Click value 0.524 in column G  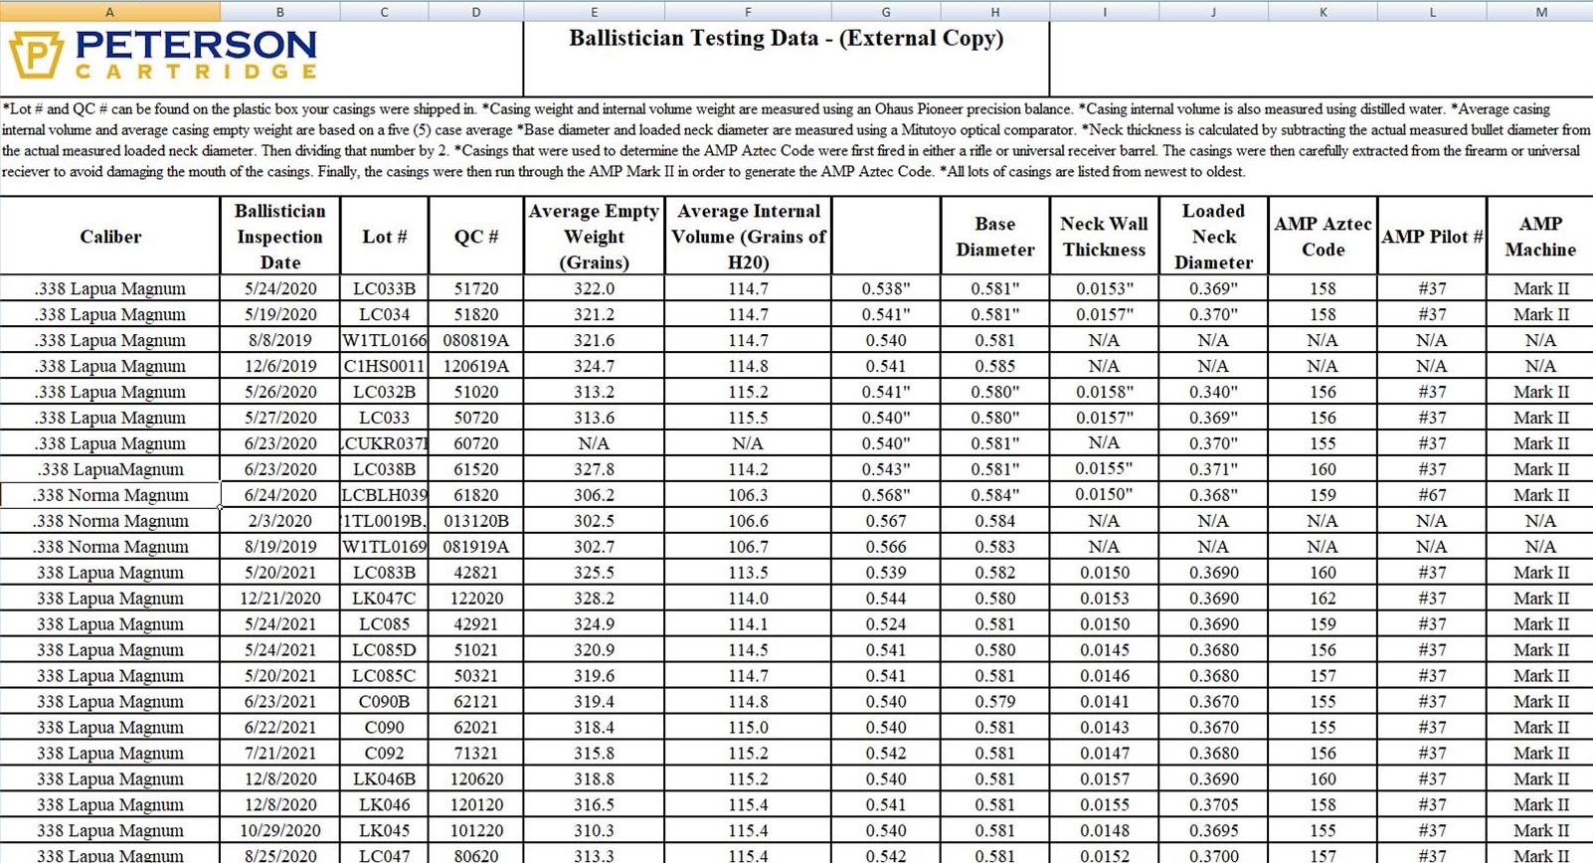885,624
